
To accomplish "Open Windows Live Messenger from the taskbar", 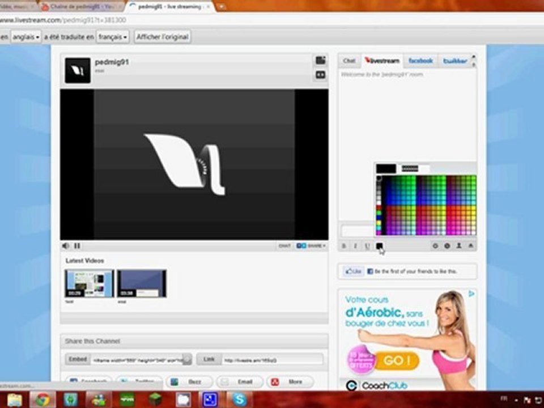I will pyautogui.click(x=99, y=399).
